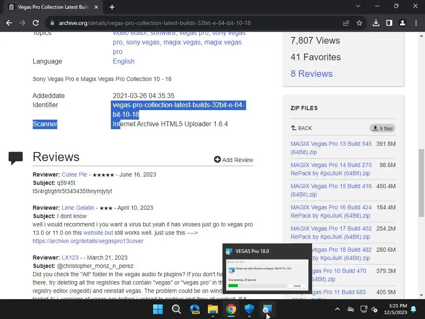
Task: Download Vegas Pro 10 Build 470 zip
Action: coord(339,275)
